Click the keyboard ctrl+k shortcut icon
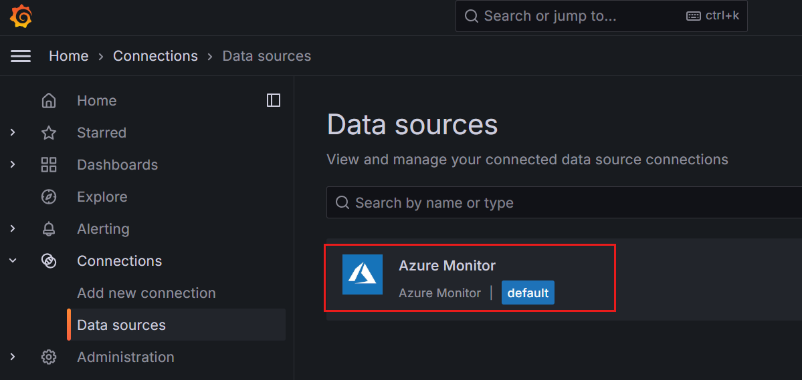 tap(694, 16)
